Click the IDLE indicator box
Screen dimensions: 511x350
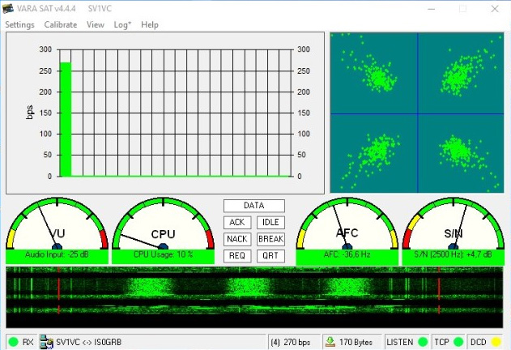(x=270, y=223)
